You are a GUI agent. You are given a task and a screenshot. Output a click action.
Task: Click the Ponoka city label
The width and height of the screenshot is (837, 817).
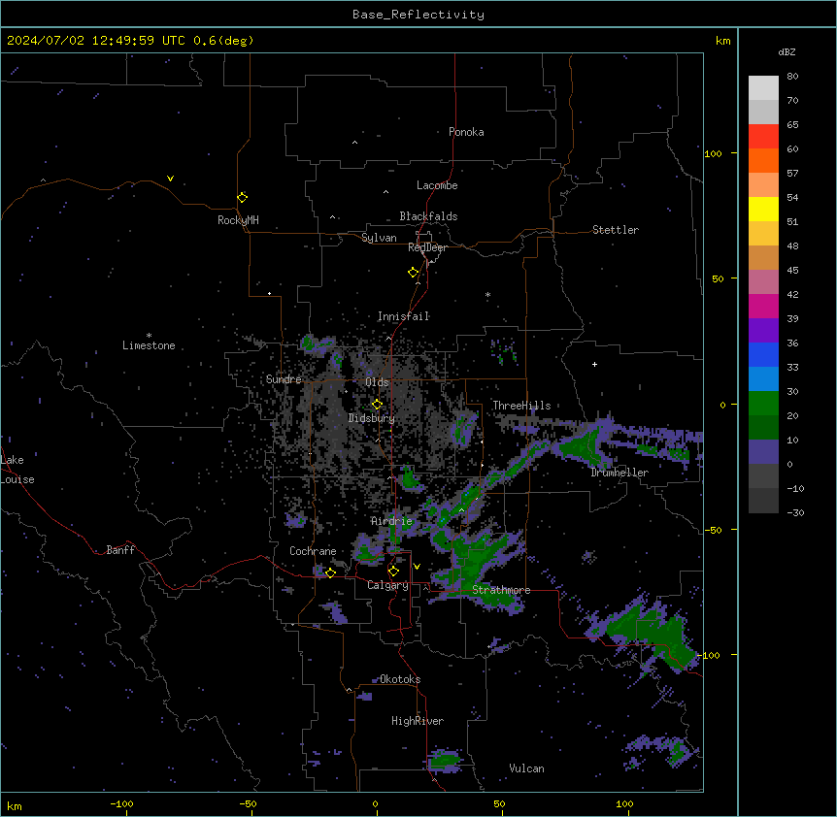point(466,132)
